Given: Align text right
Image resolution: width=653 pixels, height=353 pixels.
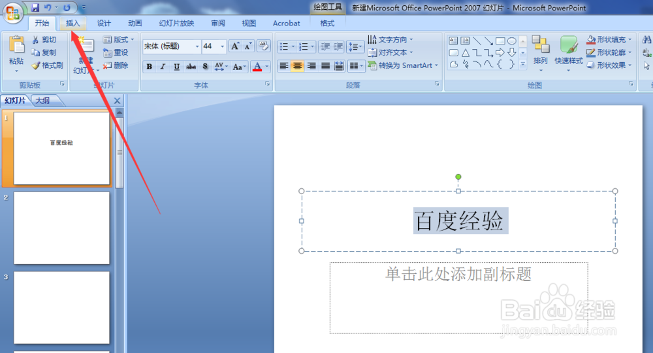Looking at the screenshot, I should [x=311, y=66].
